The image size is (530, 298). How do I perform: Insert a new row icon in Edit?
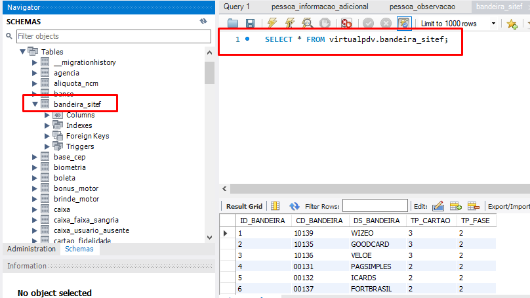456,206
